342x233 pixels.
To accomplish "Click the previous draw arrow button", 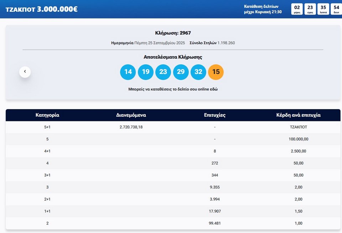I will (x=25, y=72).
